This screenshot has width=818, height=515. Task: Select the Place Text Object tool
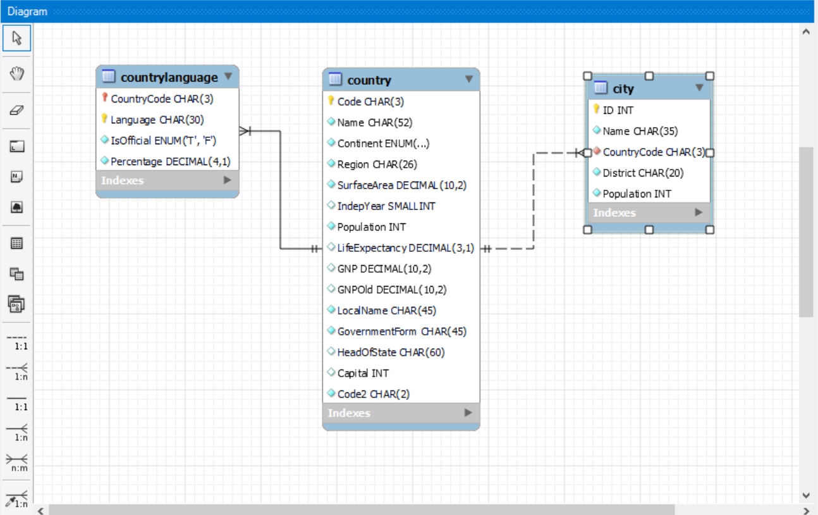coord(17,177)
